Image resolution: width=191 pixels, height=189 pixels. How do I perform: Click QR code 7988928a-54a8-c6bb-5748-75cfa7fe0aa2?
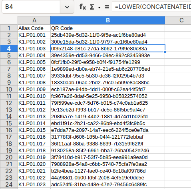click(x=108, y=164)
